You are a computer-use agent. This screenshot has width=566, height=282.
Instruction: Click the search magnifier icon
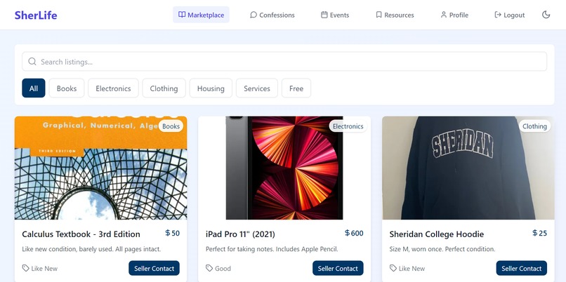pos(32,62)
